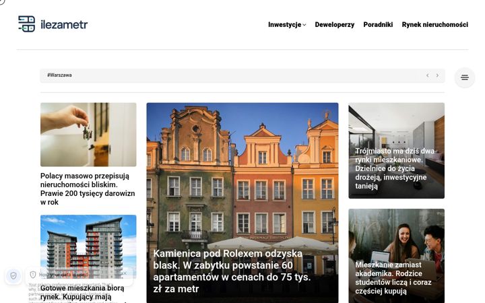Open the hand holding keys thumbnail
This screenshot has width=485, height=303.
click(88, 135)
